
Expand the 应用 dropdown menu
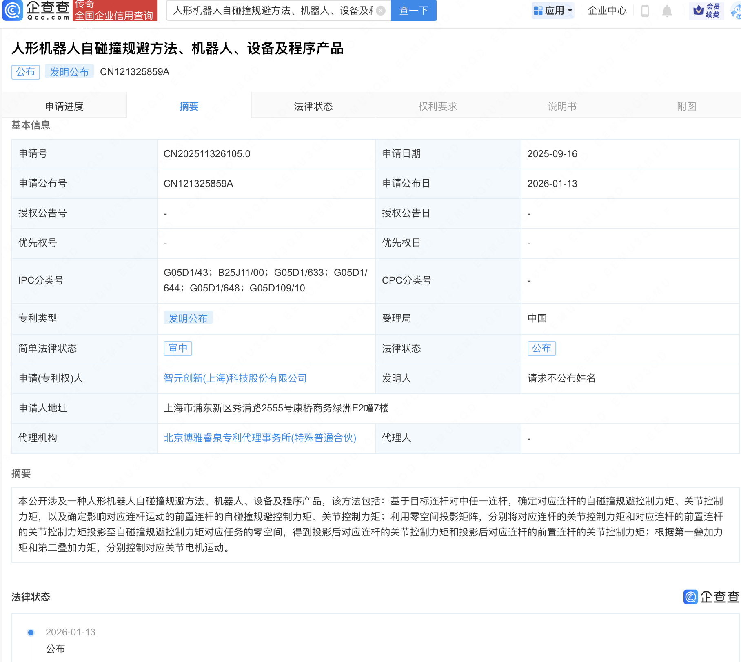click(x=553, y=11)
